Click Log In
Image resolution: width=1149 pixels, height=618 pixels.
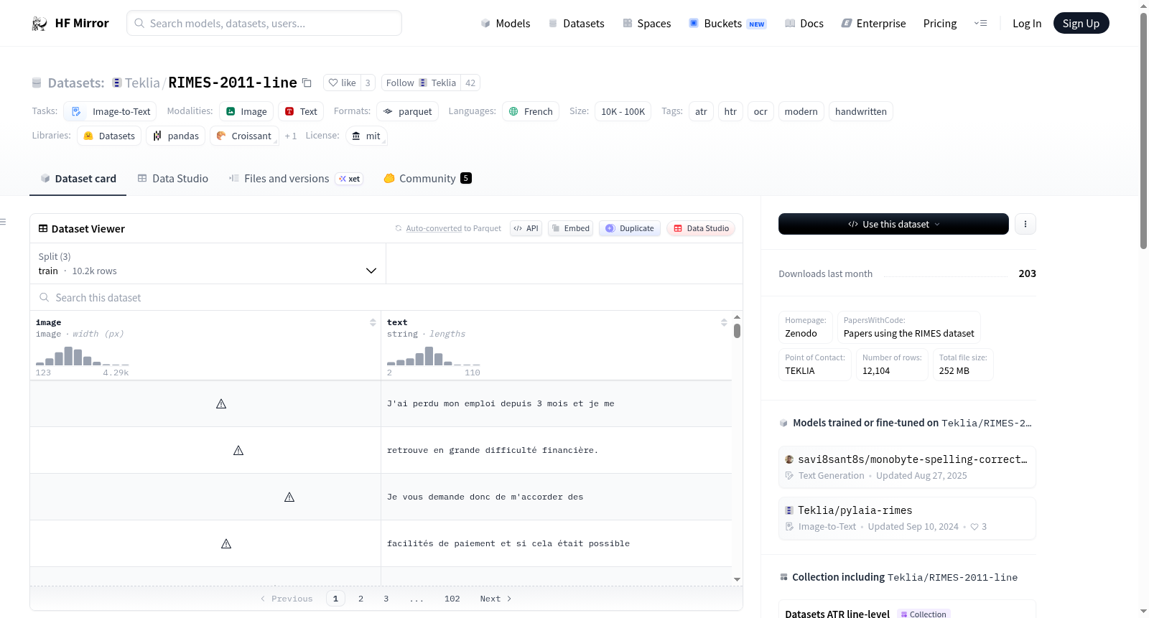point(1027,23)
